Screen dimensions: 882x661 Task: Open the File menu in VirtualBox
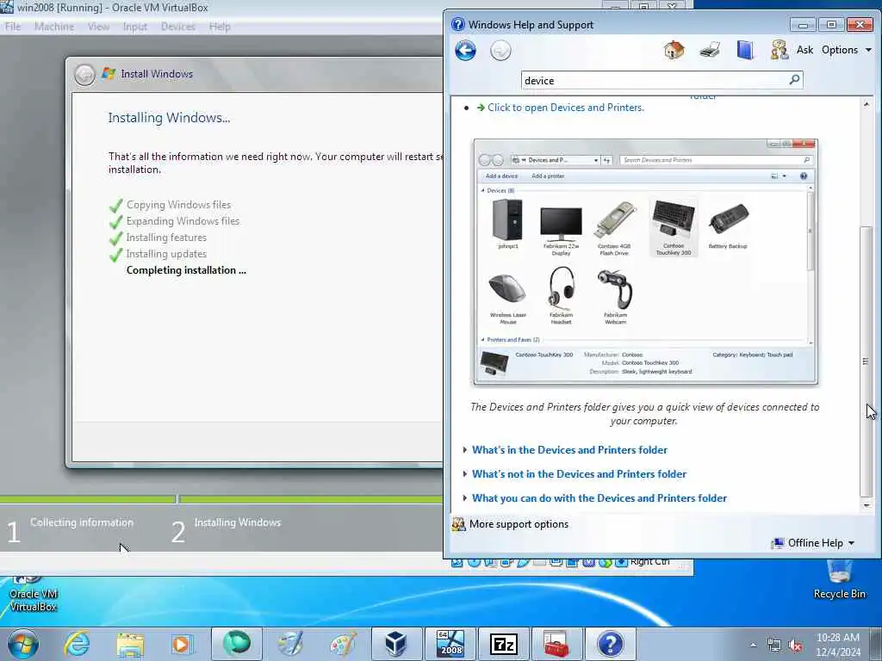point(13,27)
